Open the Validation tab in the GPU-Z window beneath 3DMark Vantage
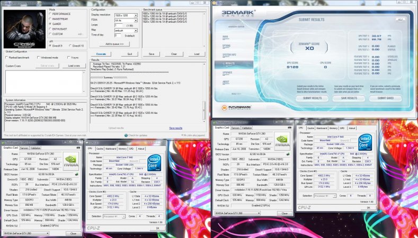The image size is (418, 238). 247,128
